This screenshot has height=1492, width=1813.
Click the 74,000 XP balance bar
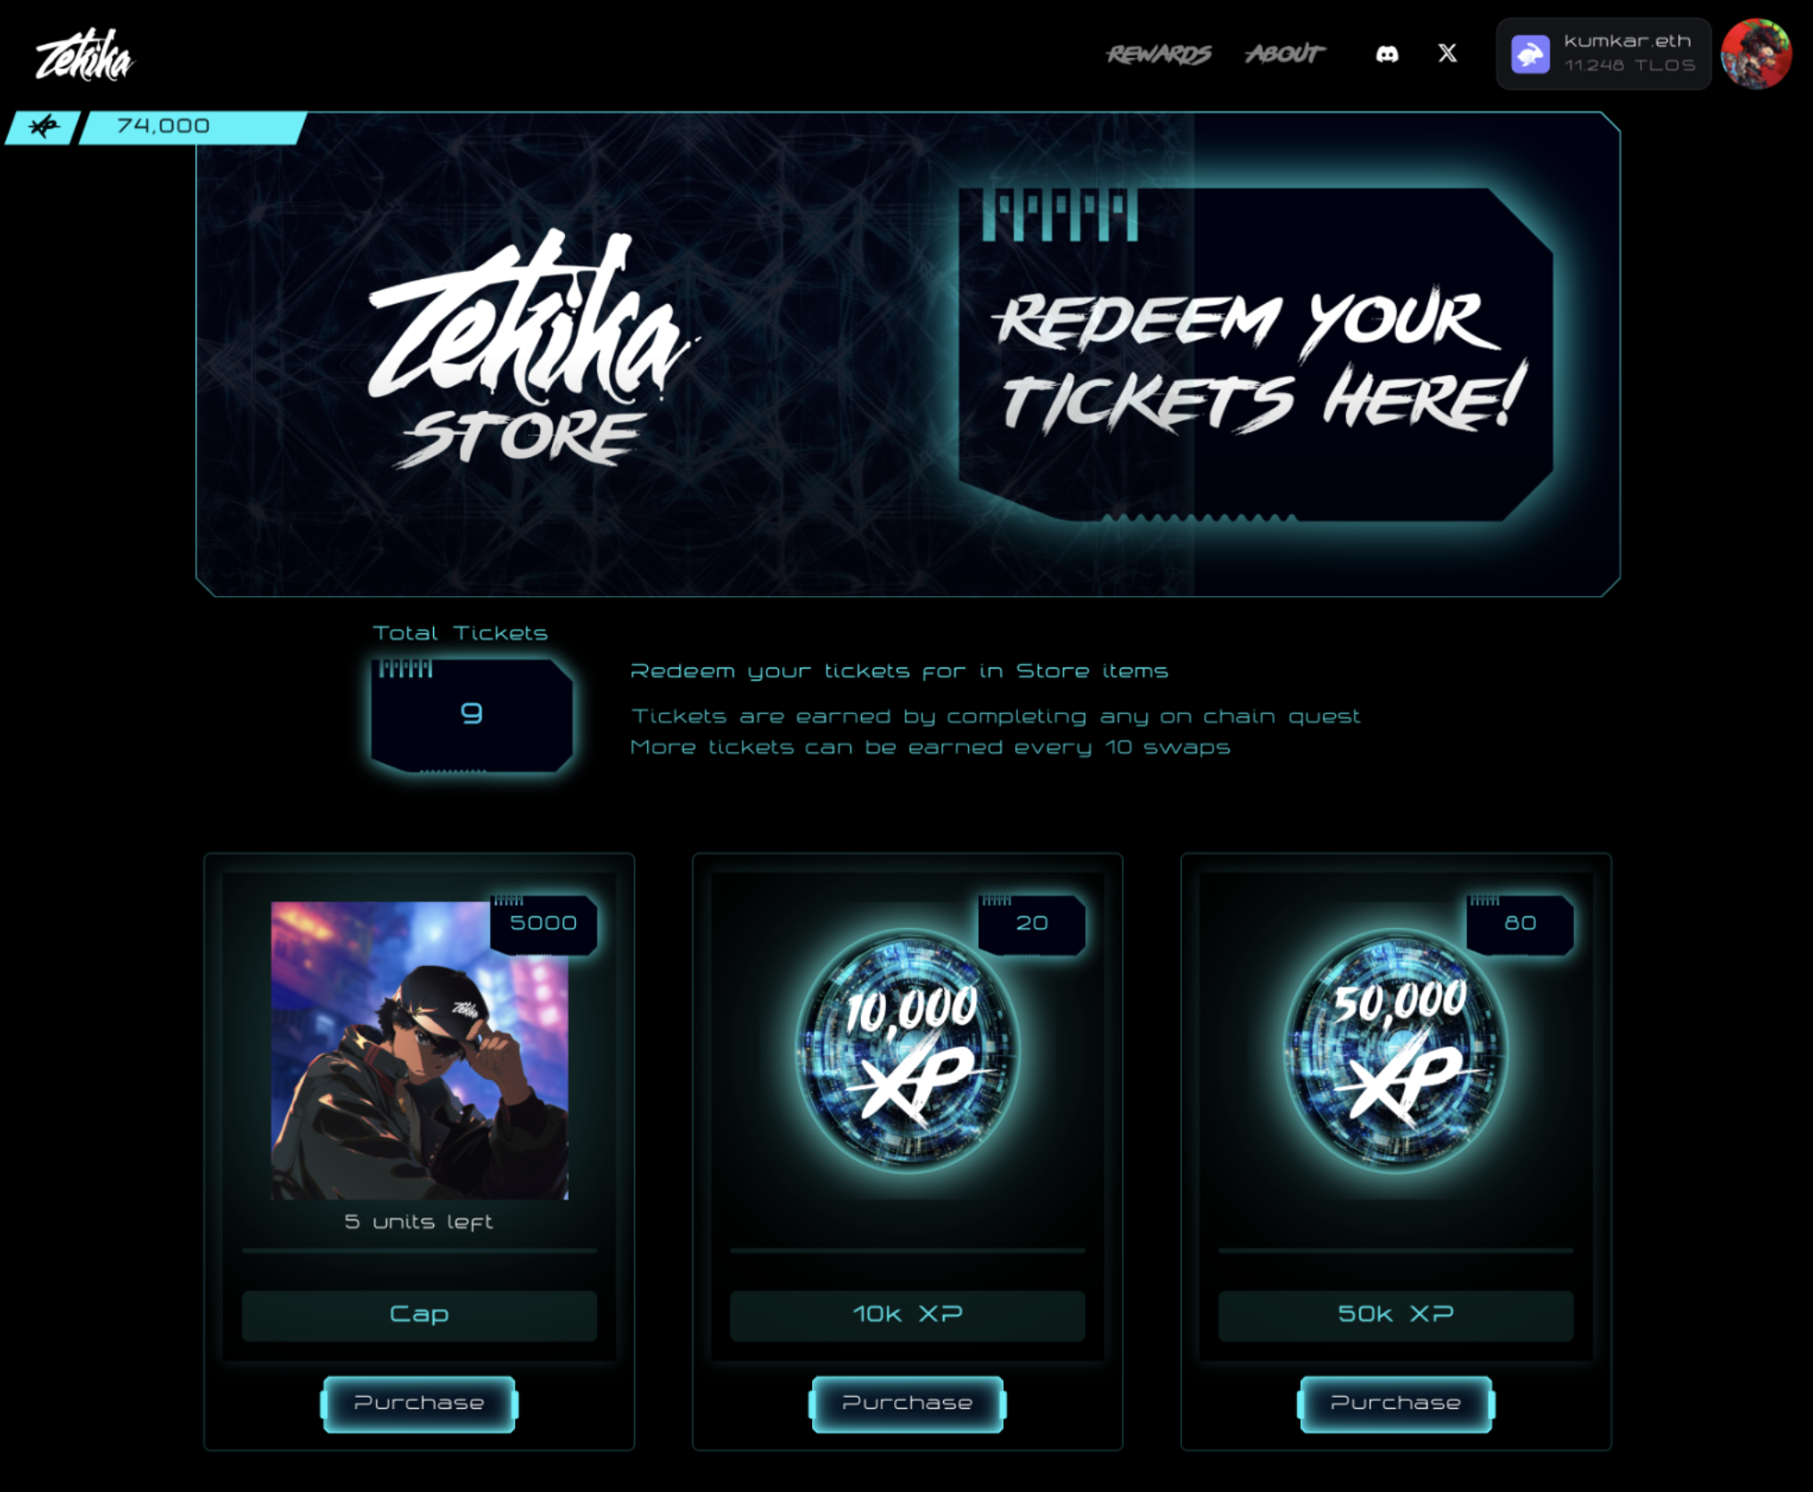(x=193, y=127)
